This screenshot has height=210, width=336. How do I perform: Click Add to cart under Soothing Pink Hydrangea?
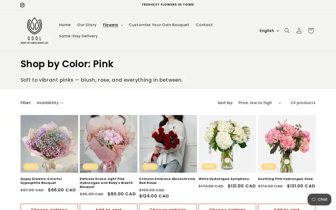pos(287,207)
